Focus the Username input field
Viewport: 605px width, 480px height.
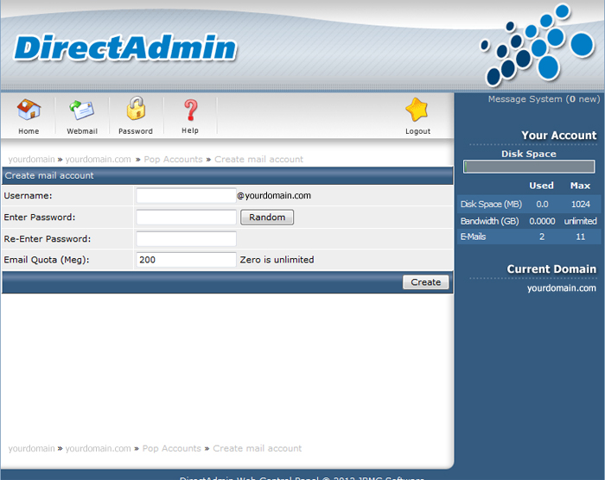click(x=187, y=195)
